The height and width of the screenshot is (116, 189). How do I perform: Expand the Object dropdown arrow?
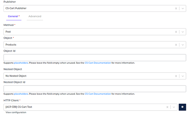tap(183, 45)
